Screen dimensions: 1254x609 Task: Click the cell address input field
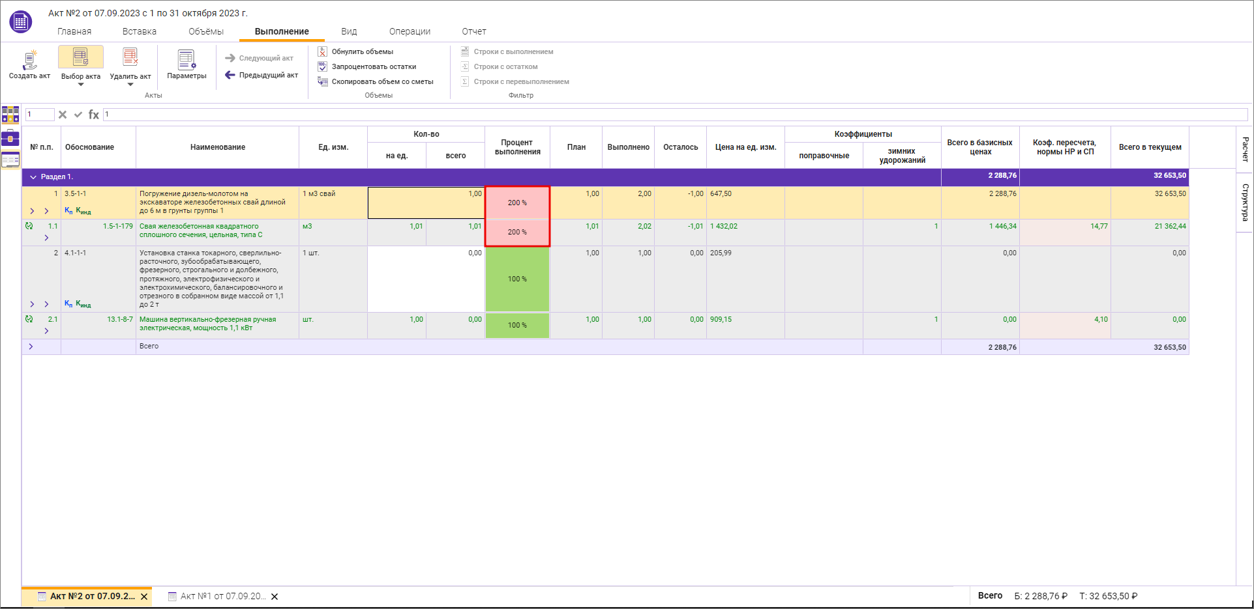click(40, 115)
